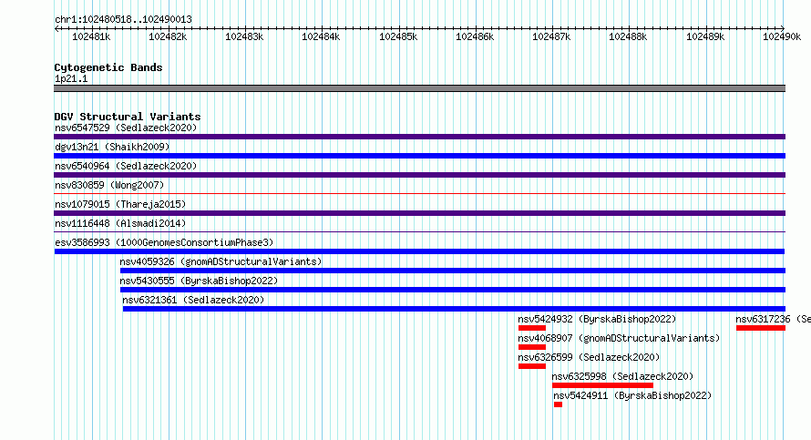Image resolution: width=811 pixels, height=440 pixels.
Task: Open the dgv13n21 (Shaikh2009) label
Action: point(112,147)
